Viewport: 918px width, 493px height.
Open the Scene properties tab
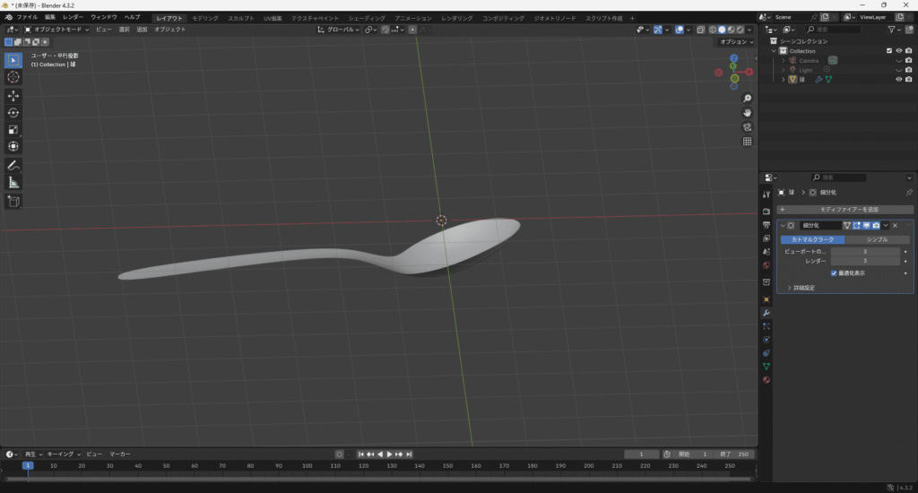click(766, 252)
